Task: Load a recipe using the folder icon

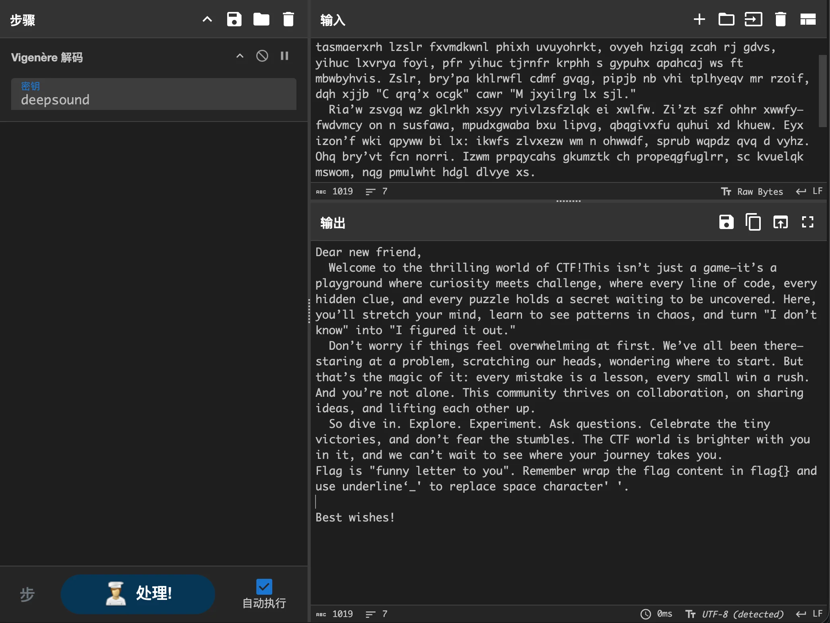Action: click(261, 19)
